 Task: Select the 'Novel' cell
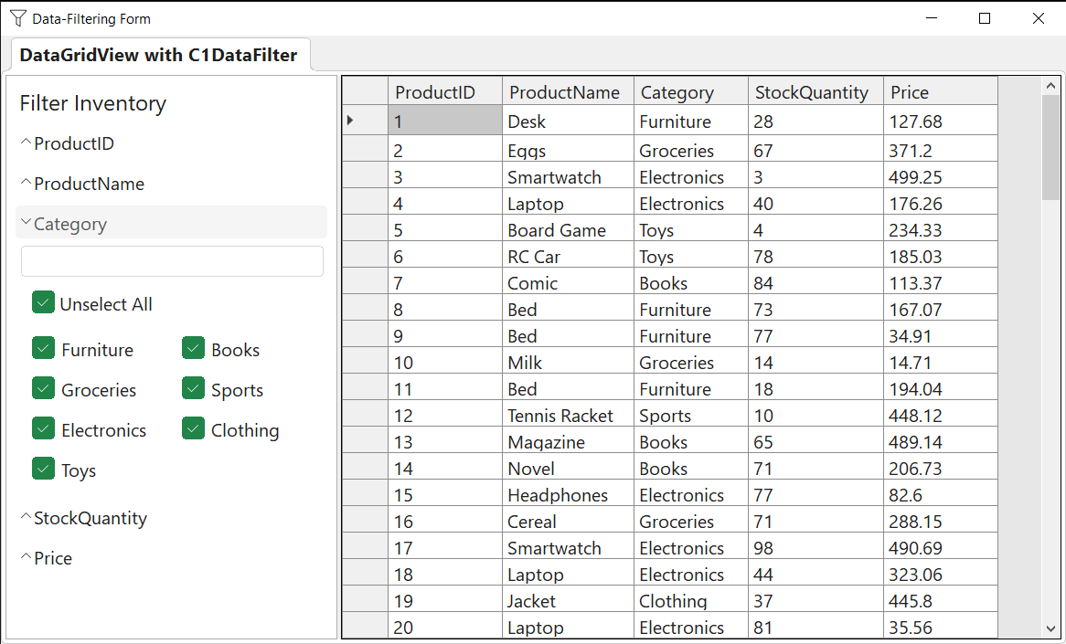(x=569, y=466)
